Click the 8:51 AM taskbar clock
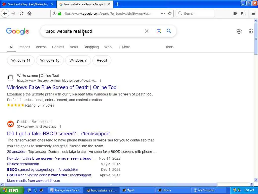This screenshot has height=194, width=258. (x=249, y=190)
